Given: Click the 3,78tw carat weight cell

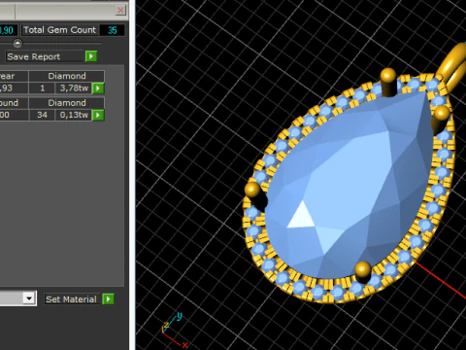Looking at the screenshot, I should pyautogui.click(x=74, y=88).
